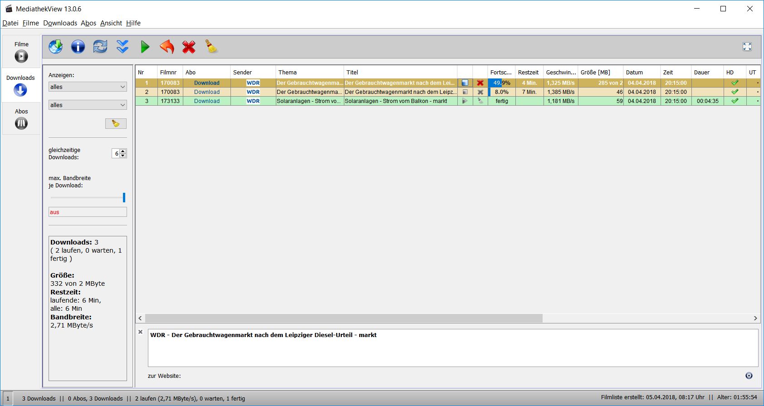Screen dimensions: 764x406
Task: Click the red X delete icon in toolbar
Action: click(x=189, y=47)
